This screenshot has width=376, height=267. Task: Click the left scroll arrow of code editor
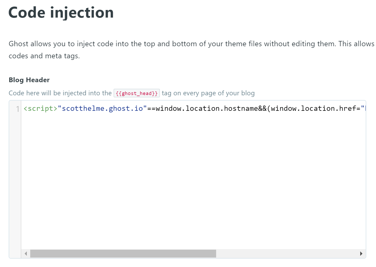(26, 254)
